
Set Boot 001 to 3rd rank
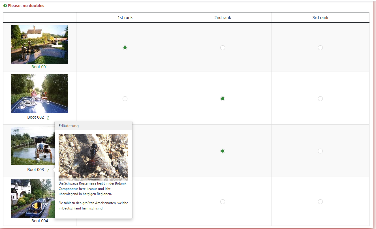pyautogui.click(x=320, y=48)
